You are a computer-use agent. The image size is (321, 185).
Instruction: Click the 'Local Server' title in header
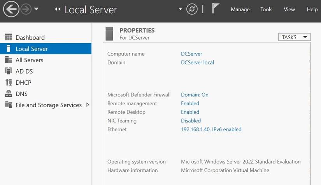coord(91,10)
